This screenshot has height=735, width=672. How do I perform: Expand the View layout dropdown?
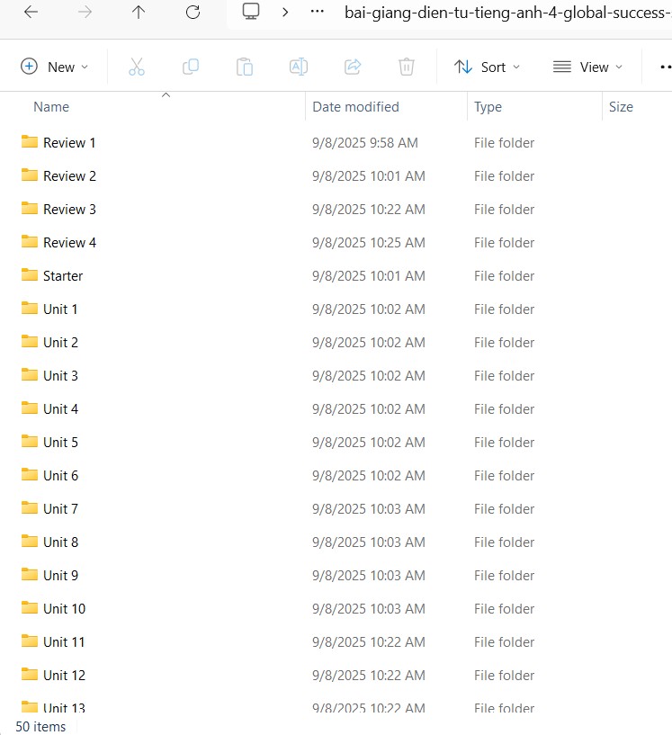(587, 67)
